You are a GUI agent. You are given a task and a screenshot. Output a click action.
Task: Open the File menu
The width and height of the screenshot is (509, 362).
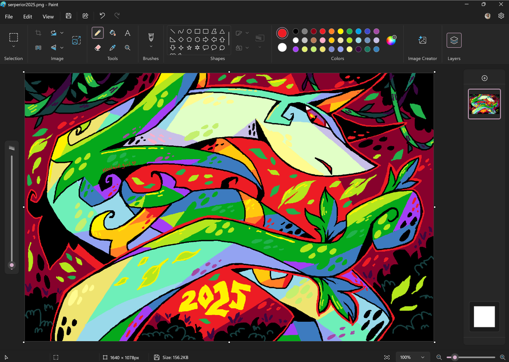[x=9, y=17]
